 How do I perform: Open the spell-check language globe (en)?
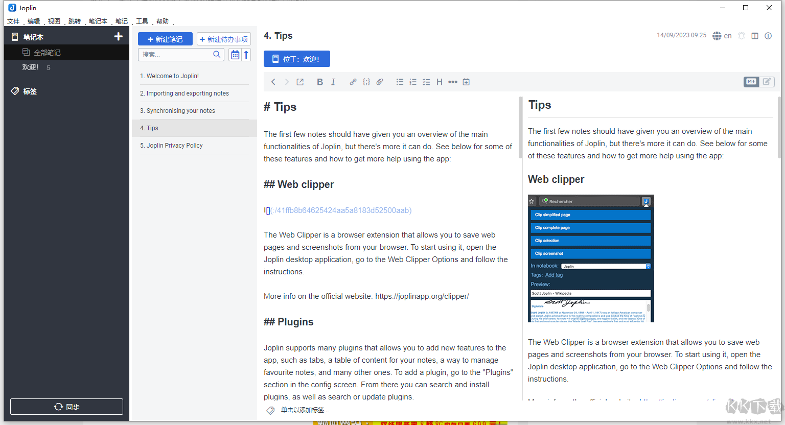[722, 36]
